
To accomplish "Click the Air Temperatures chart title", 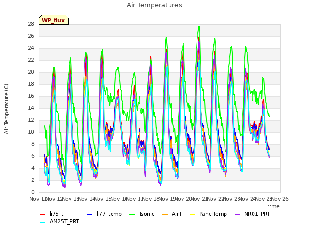I will pos(154,5).
